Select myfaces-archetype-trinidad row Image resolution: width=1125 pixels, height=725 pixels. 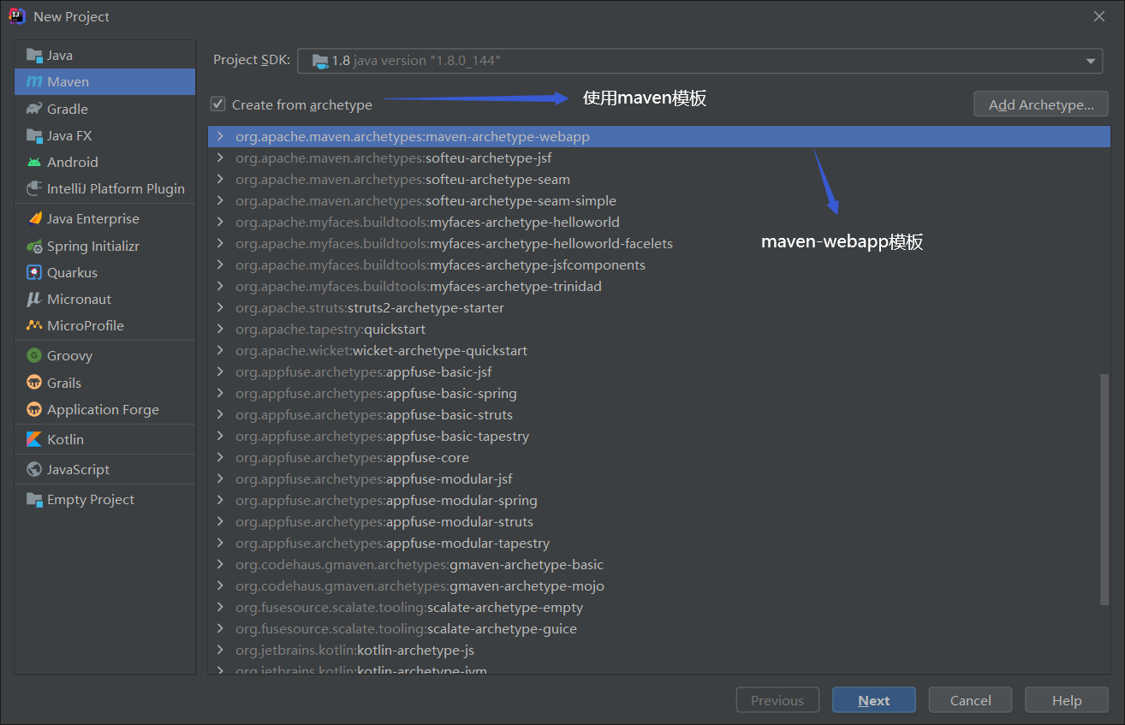coord(659,286)
